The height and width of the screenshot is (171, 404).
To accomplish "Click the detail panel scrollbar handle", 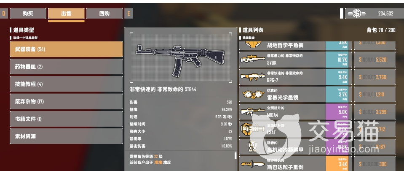I will 235,155.
